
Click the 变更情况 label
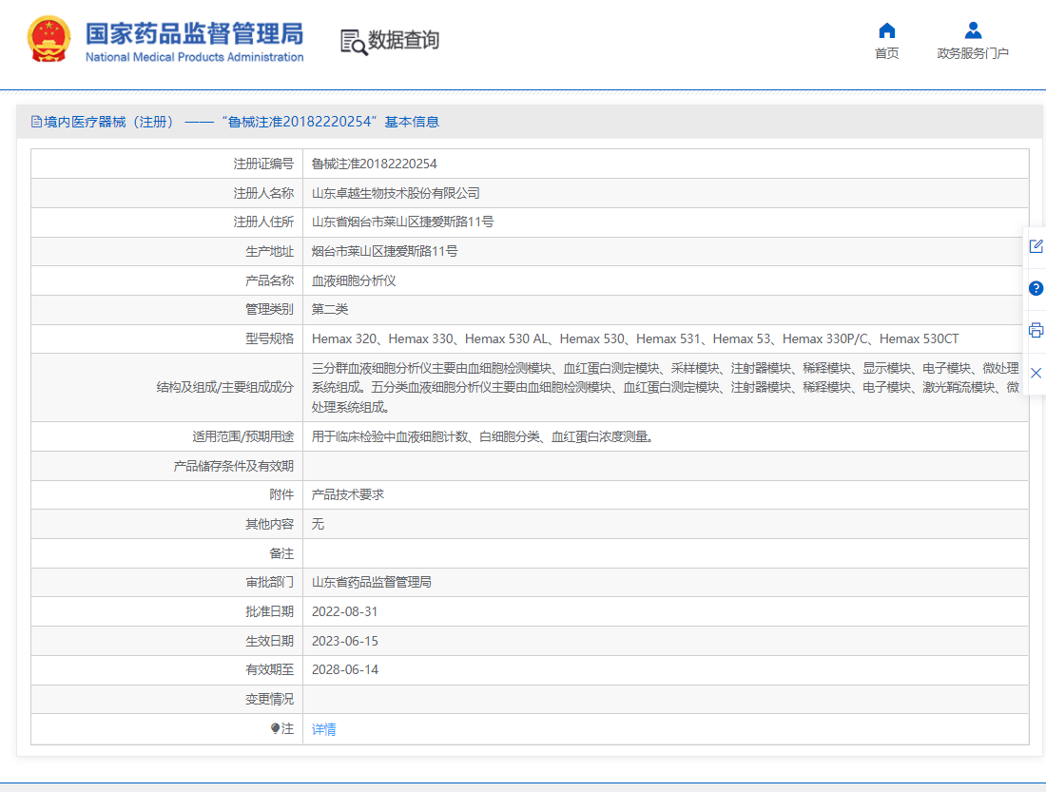click(269, 699)
